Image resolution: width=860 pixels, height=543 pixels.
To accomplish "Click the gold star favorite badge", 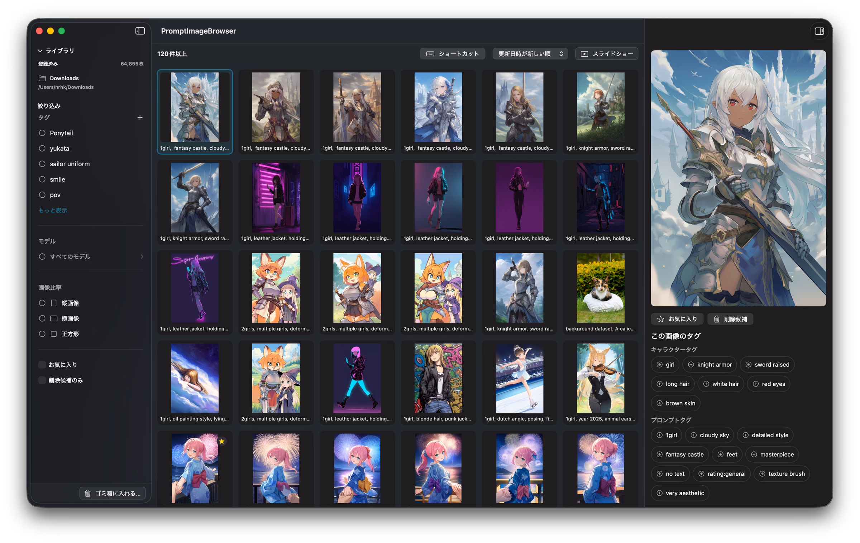I will [222, 441].
